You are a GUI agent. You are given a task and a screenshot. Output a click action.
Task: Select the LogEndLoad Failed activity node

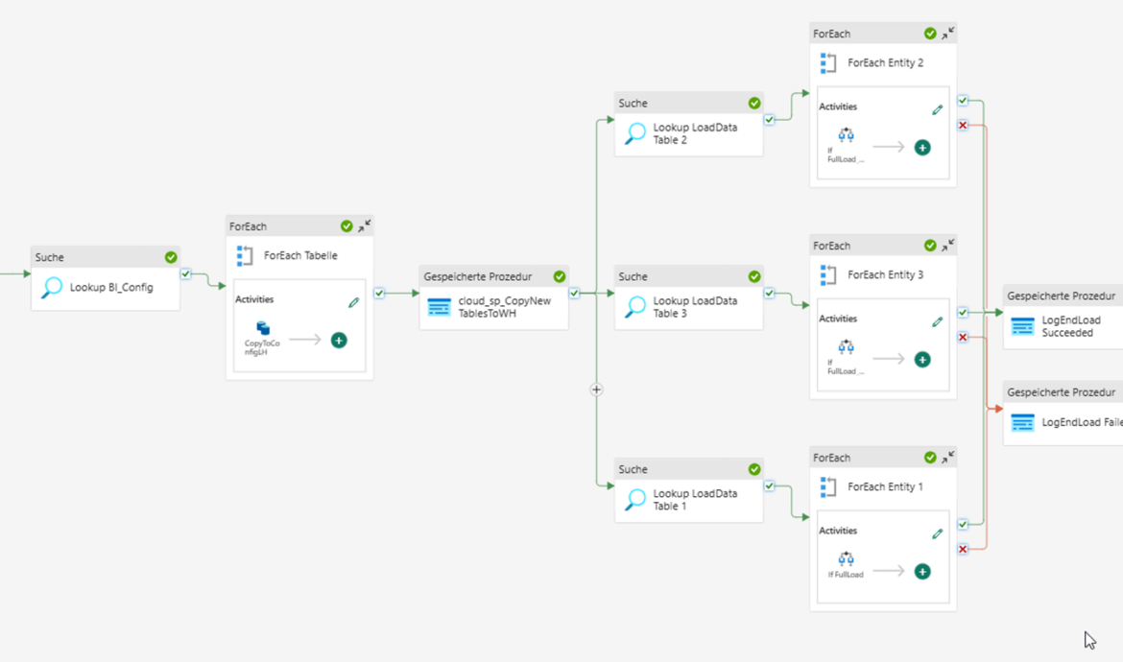coord(1063,422)
